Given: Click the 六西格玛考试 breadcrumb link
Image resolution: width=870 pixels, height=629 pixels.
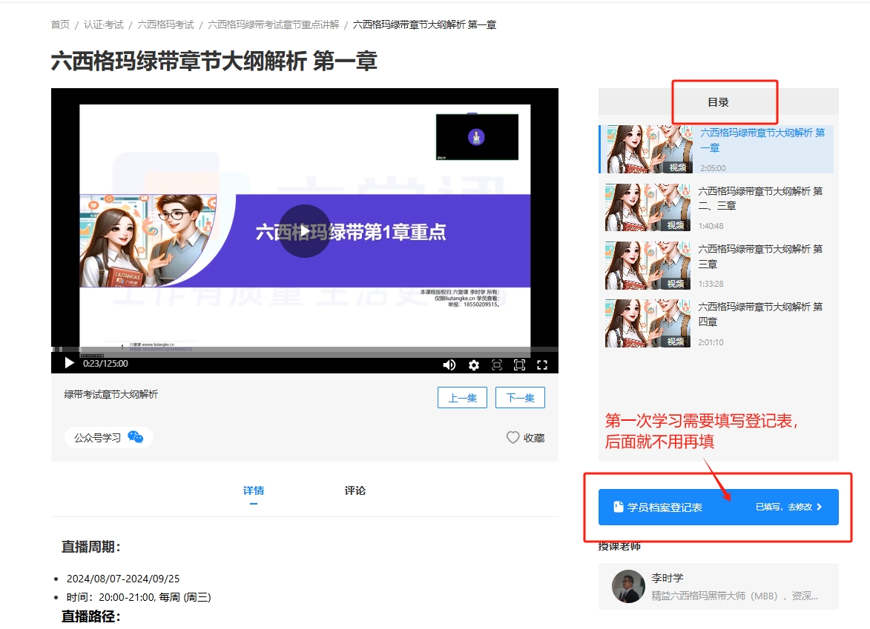Looking at the screenshot, I should 165,24.
